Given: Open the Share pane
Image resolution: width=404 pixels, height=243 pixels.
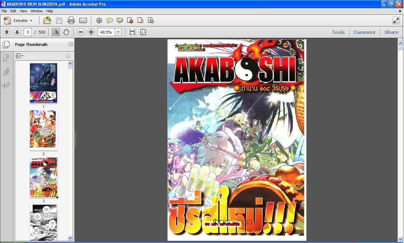Looking at the screenshot, I should (391, 32).
